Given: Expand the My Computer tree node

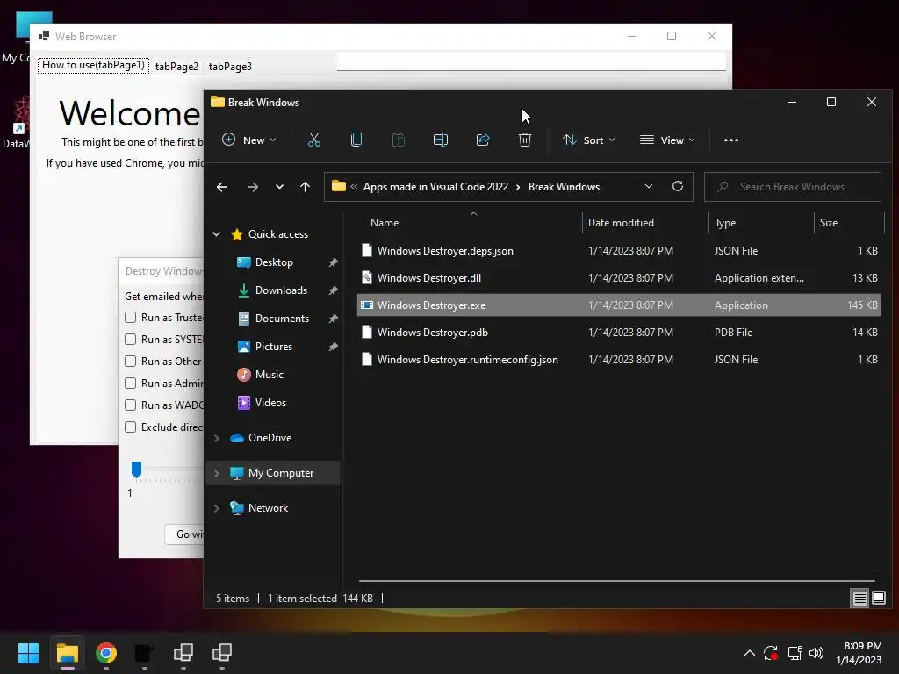Looking at the screenshot, I should [217, 473].
